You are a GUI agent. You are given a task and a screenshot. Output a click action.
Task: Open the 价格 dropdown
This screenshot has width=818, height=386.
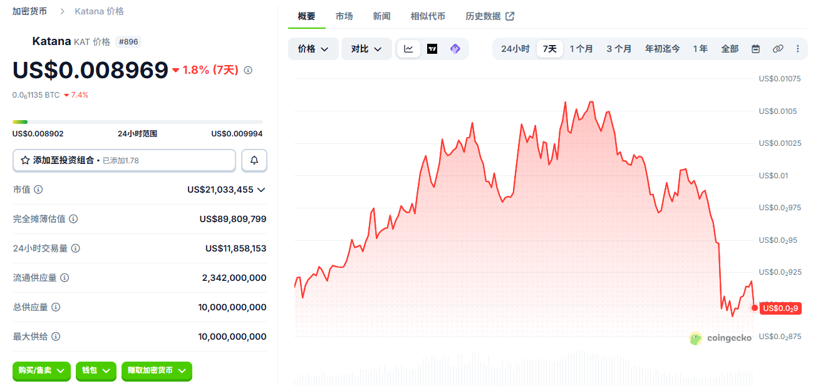[313, 49]
